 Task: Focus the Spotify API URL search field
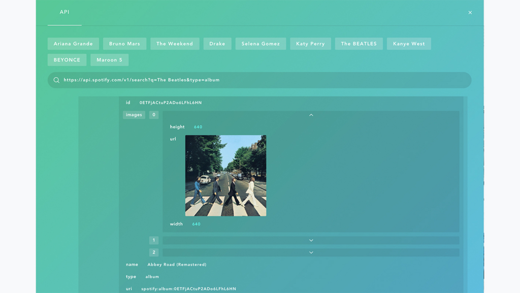[x=259, y=80]
